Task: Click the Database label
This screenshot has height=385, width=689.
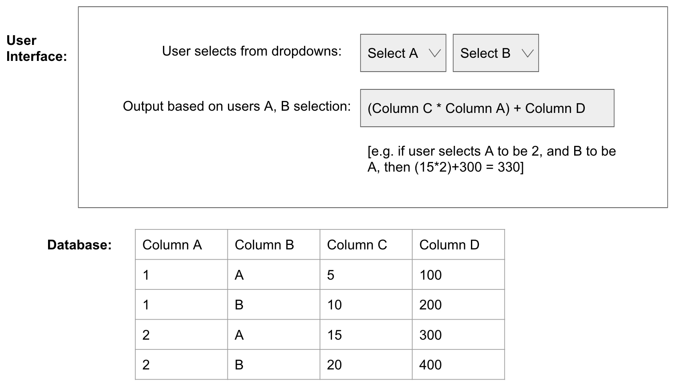Action: [x=79, y=245]
